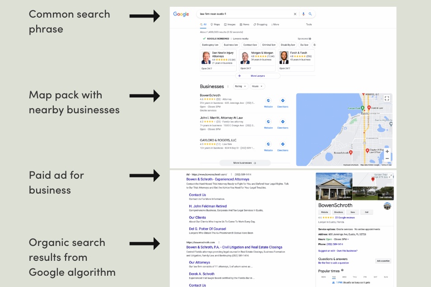The height and width of the screenshot is (287, 431).
Task: Select the TUE popular times day
Action: click(334, 277)
